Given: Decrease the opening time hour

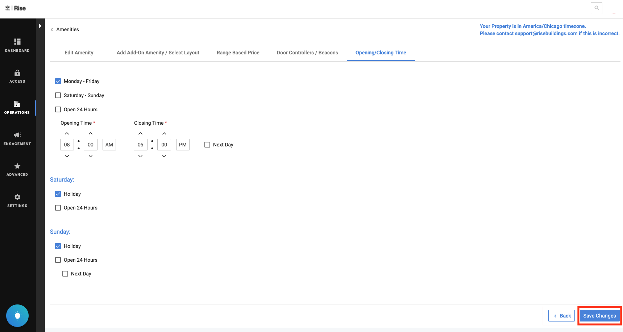Looking at the screenshot, I should click(x=67, y=156).
